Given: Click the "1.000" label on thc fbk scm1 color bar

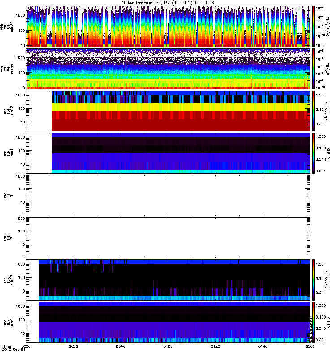Looking at the screenshot, I should (x=320, y=306).
